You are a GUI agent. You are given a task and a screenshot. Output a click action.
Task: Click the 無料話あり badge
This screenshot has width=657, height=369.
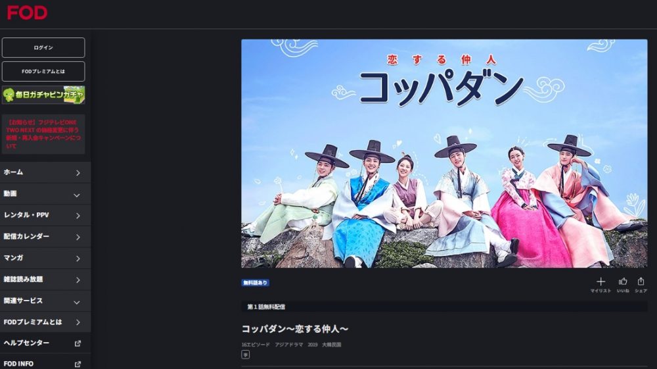(255, 283)
